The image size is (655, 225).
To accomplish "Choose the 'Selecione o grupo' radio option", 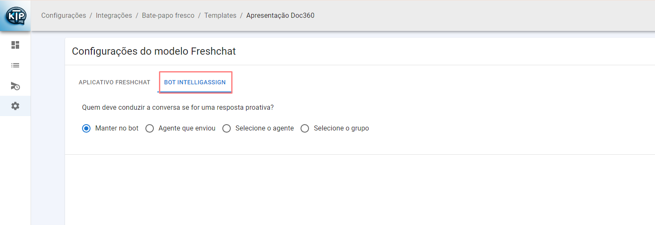I will click(x=305, y=128).
